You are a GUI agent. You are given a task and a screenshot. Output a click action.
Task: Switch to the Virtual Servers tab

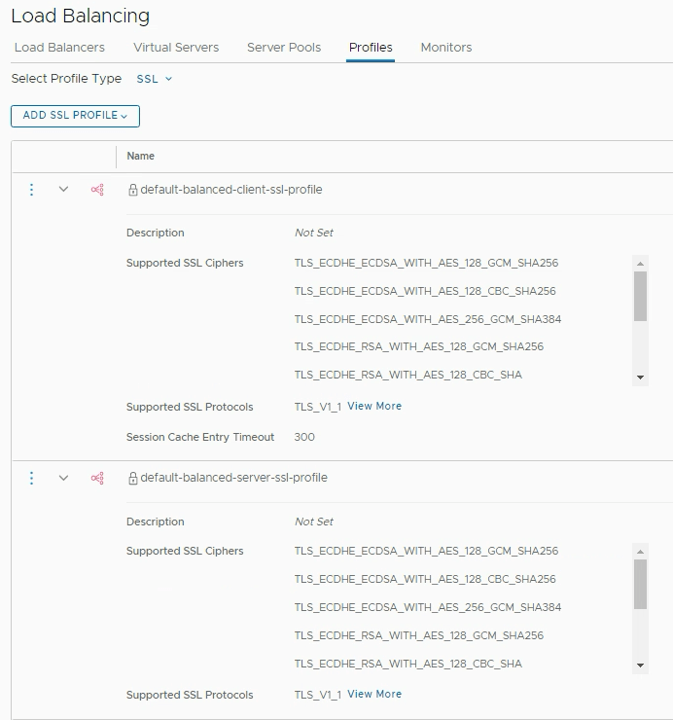[176, 48]
